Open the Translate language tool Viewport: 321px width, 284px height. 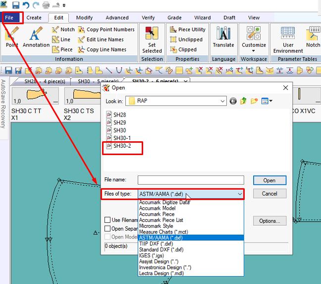pyautogui.click(x=223, y=37)
